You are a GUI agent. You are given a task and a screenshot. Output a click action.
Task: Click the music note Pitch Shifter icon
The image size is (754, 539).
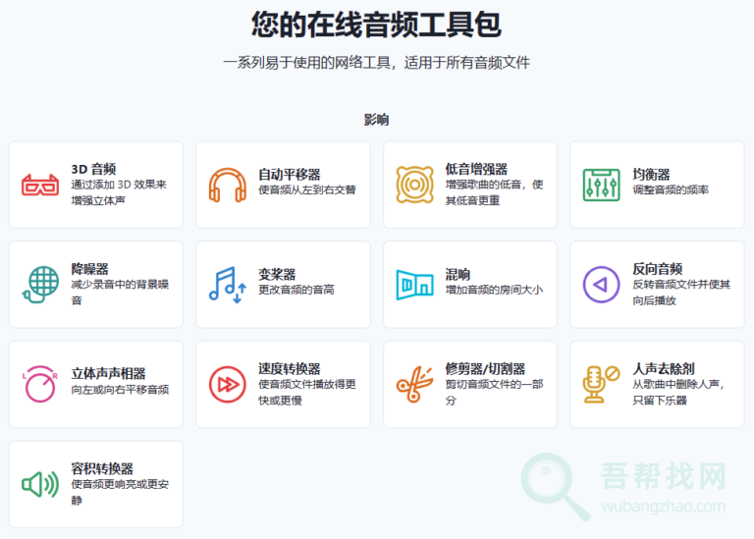[228, 285]
